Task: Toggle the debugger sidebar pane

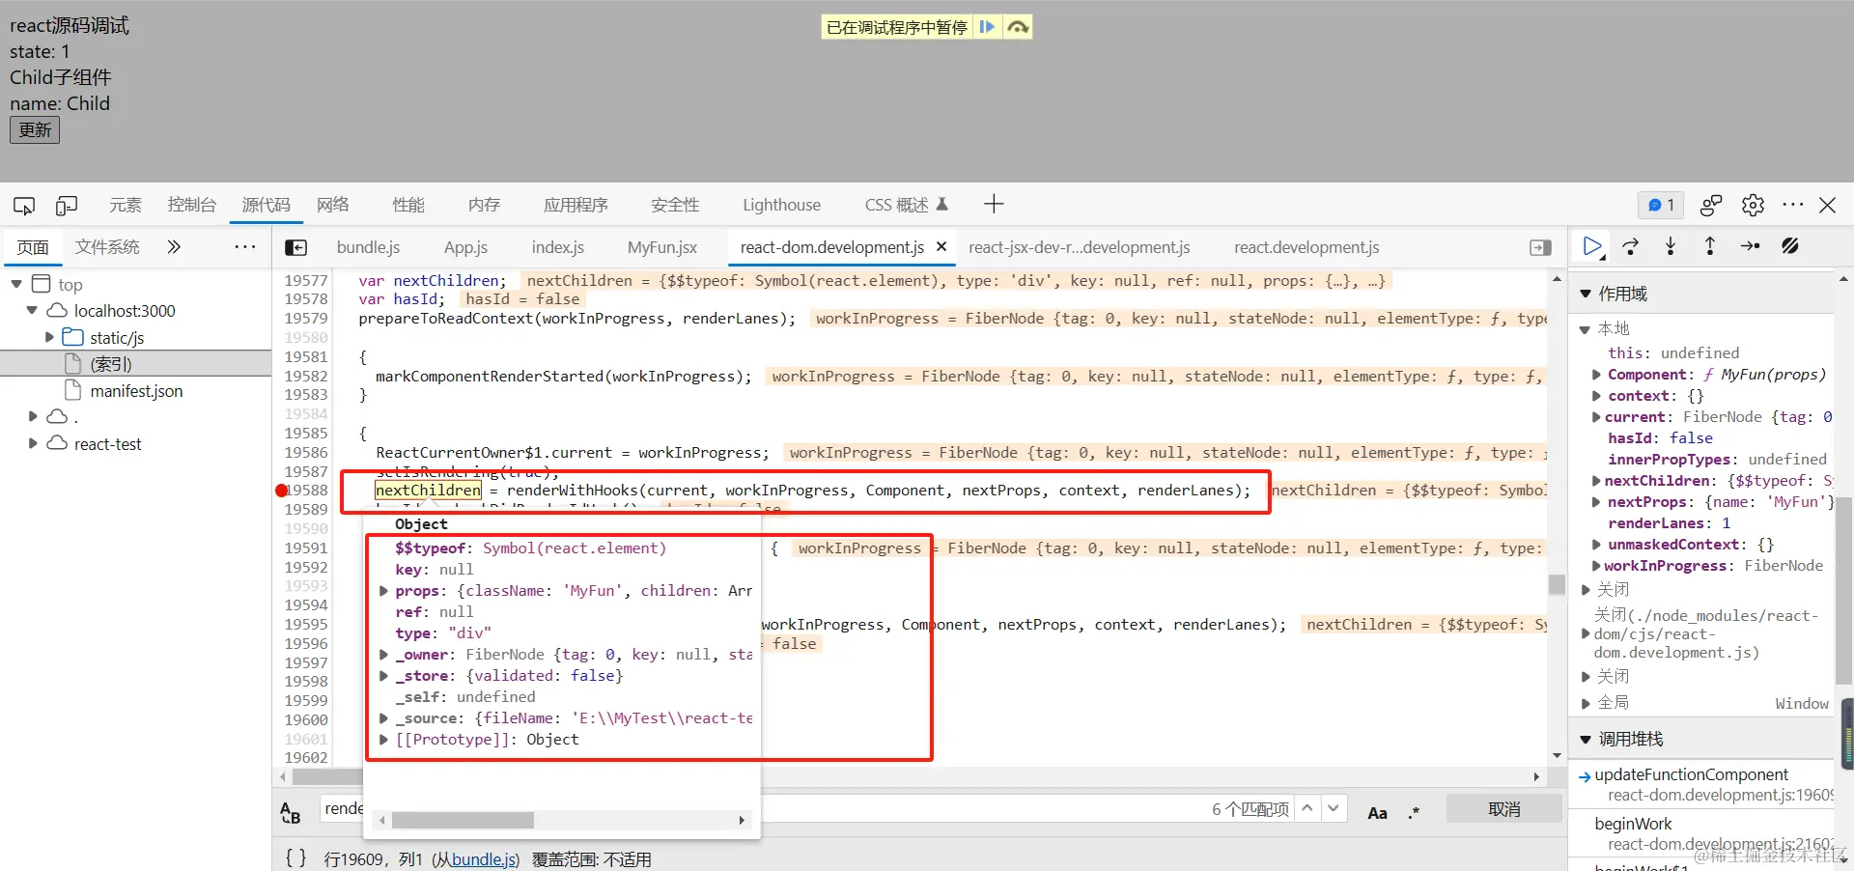Action: [1541, 248]
